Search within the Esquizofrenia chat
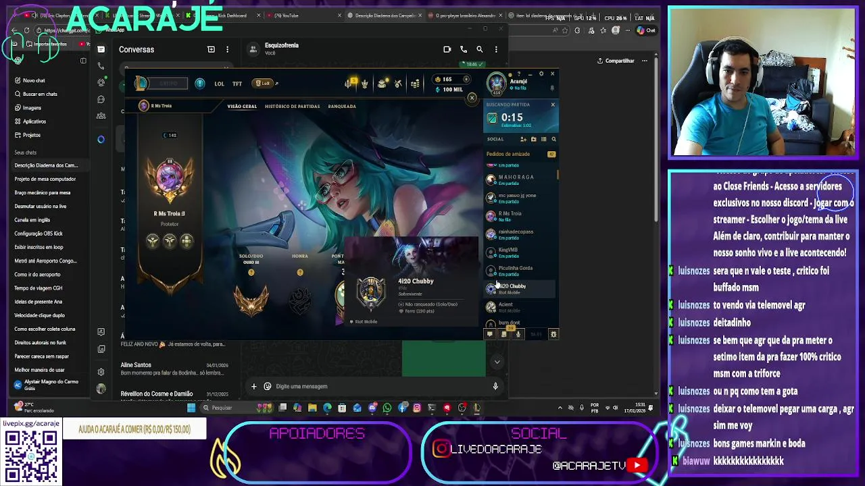 coord(480,49)
